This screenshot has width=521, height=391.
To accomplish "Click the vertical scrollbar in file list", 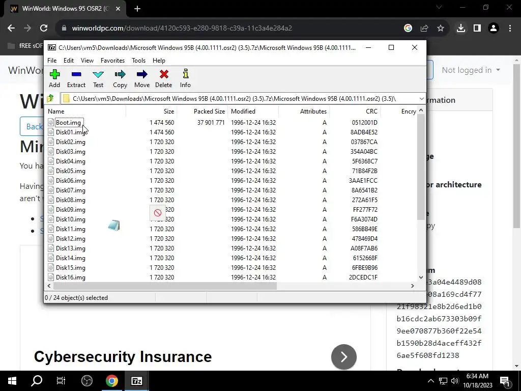I will (421, 167).
